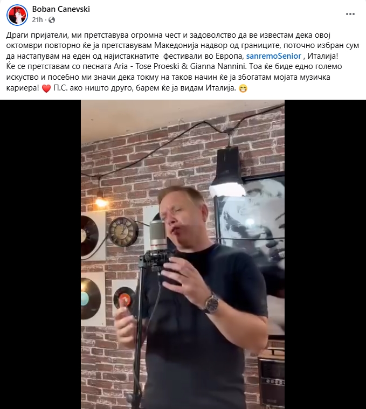Click the wall clock in the video
Screen dimensions: 366x409
[x=123, y=232]
